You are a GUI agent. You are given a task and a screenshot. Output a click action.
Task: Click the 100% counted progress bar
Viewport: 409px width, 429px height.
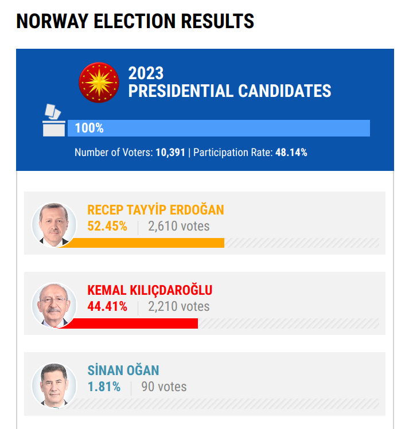219,128
